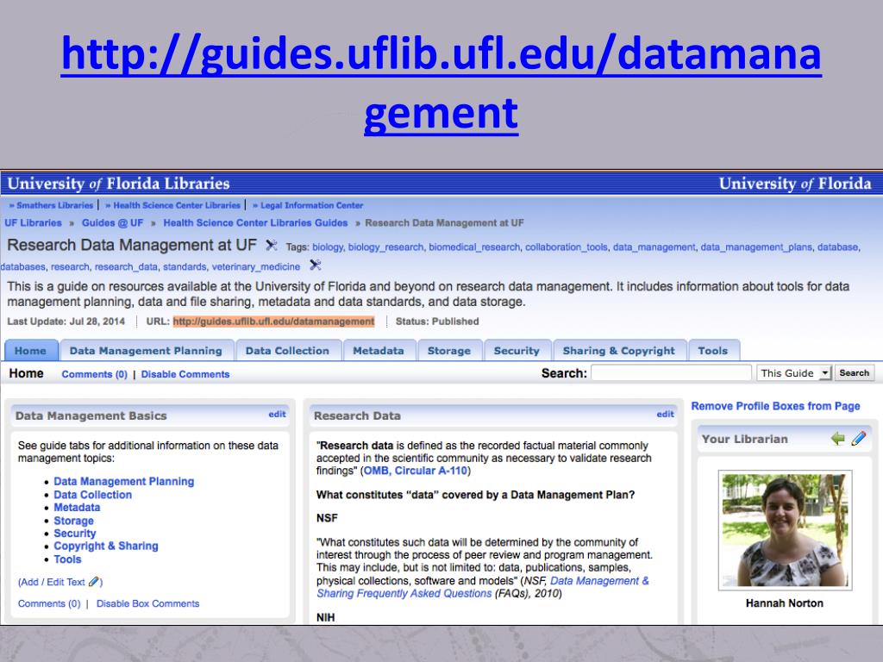Open Comments (0) link beside Home heading
This screenshot has width=883, height=662.
click(x=95, y=374)
